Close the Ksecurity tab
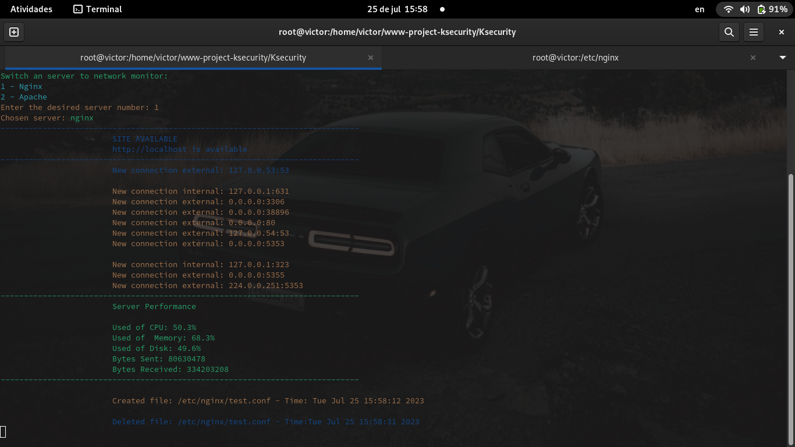This screenshot has width=795, height=447. (371, 58)
